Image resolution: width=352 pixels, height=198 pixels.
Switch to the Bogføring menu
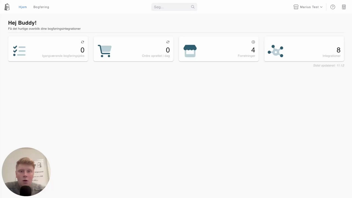pos(41,7)
